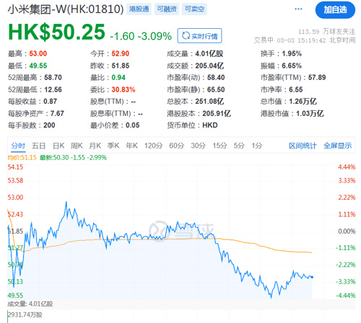Select the 分时 chart tab
This screenshot has height=323, width=361.
[18, 146]
